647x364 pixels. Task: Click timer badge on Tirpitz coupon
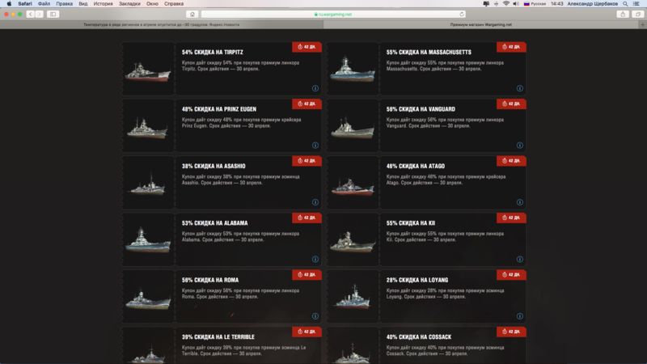point(307,47)
